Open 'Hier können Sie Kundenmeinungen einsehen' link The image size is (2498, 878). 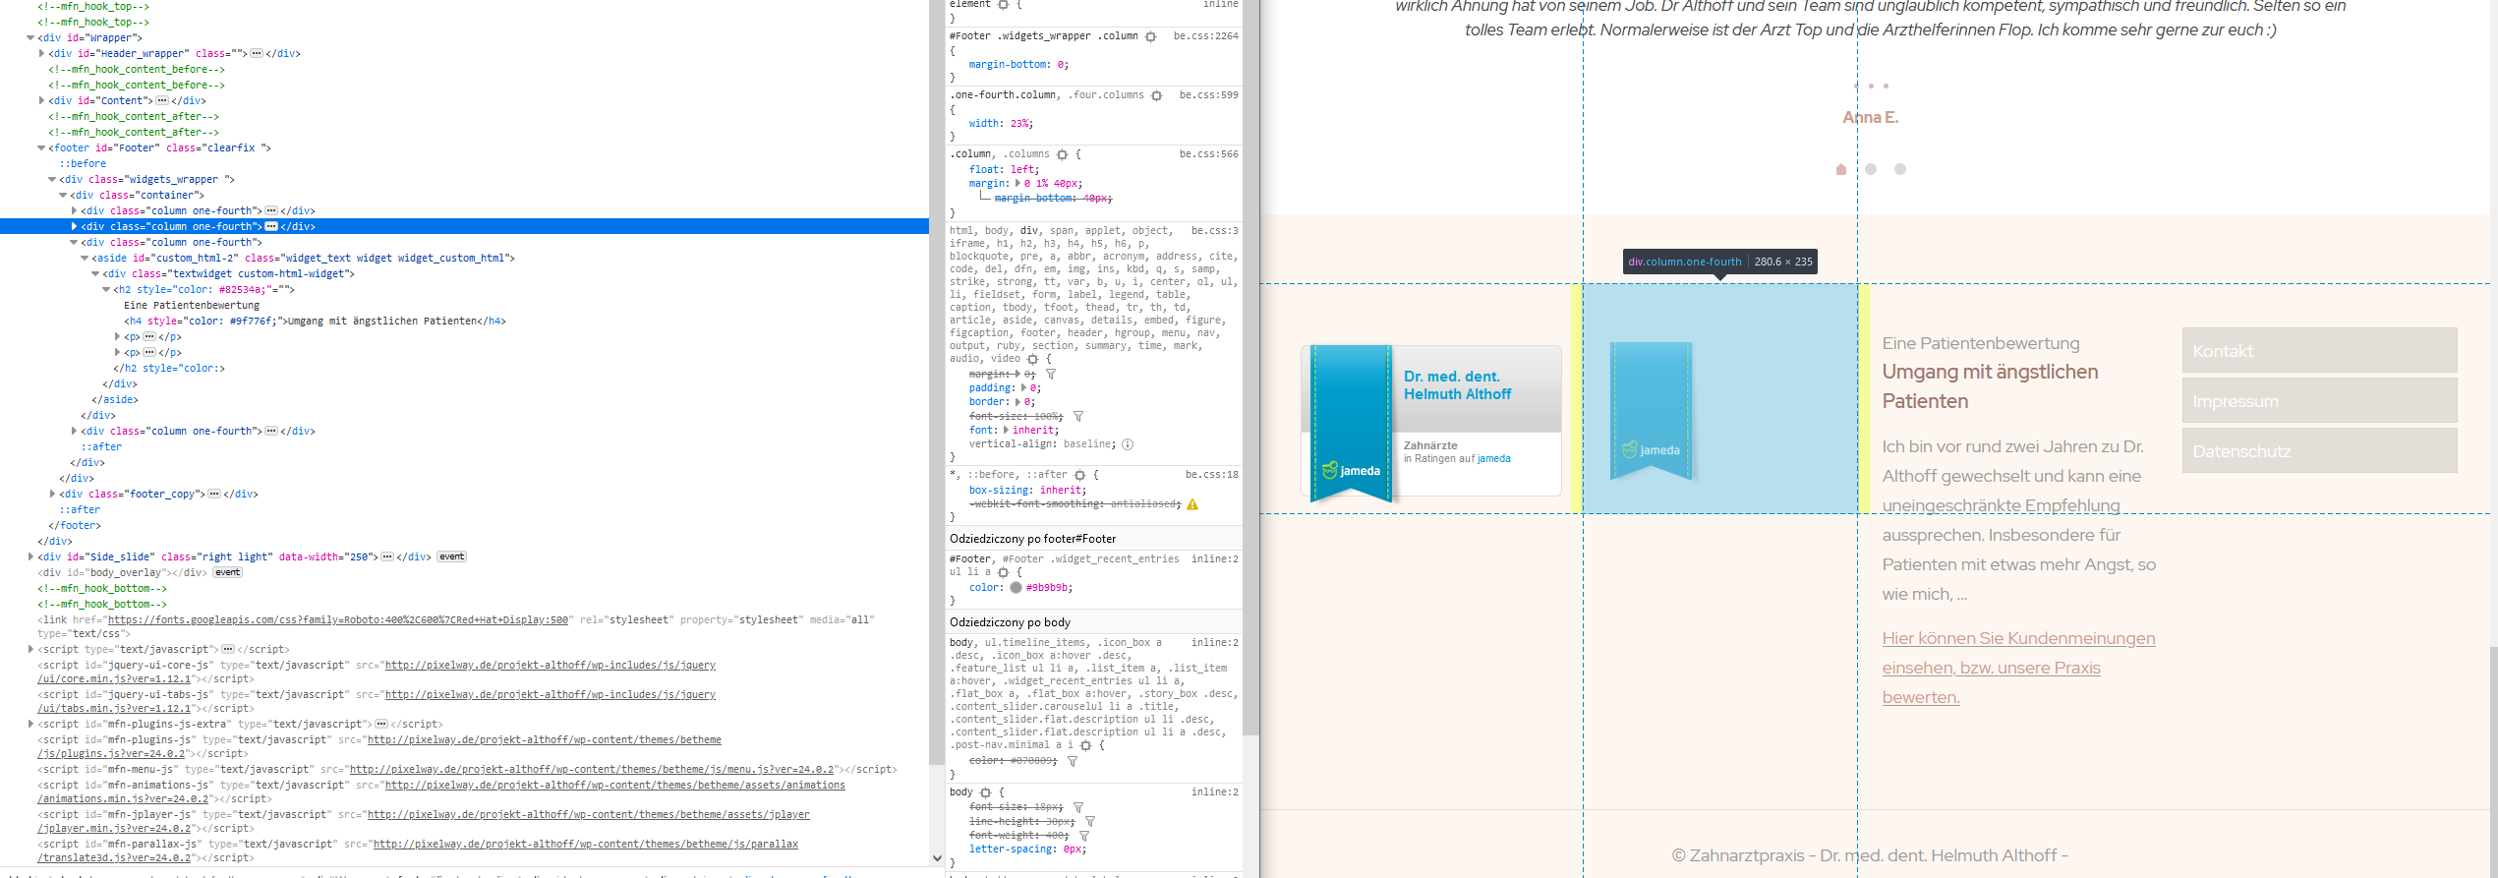point(2018,668)
